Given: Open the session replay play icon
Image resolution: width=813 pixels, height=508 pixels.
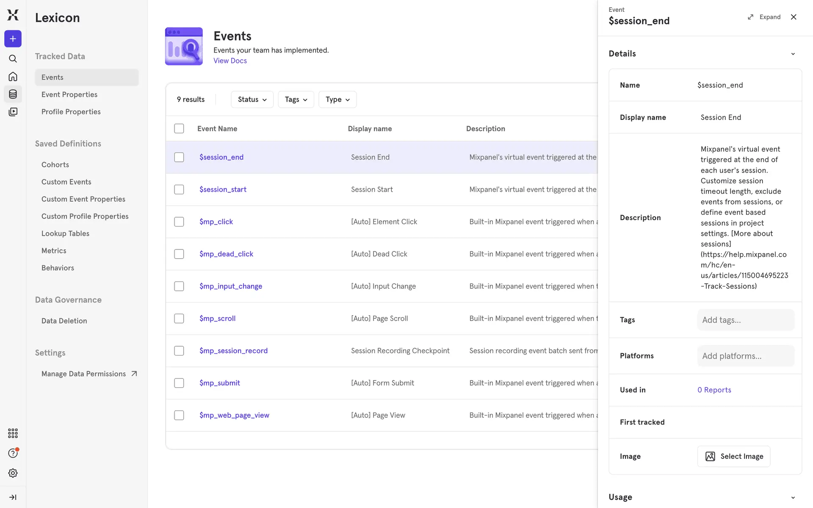Looking at the screenshot, I should 13,112.
